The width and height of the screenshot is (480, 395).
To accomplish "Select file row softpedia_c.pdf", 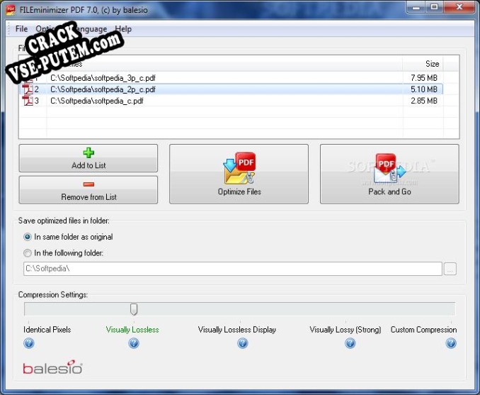I will [x=231, y=101].
